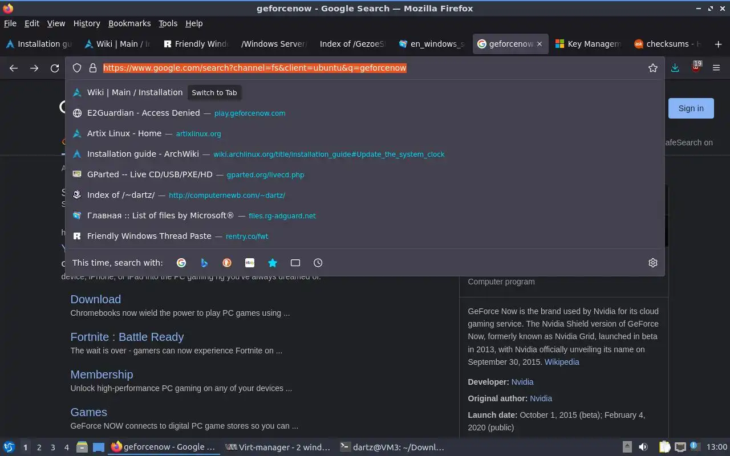Click the clipboard icon in the system tray
Viewport: 730px width, 456px height.
[x=664, y=447]
